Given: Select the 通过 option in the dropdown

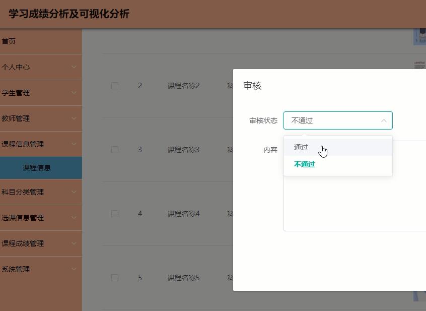Looking at the screenshot, I should (x=301, y=147).
